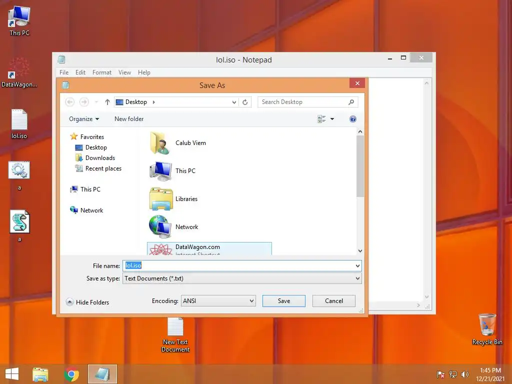Open File name dropdown arrow
Image resolution: width=512 pixels, height=384 pixels.
[x=357, y=266]
